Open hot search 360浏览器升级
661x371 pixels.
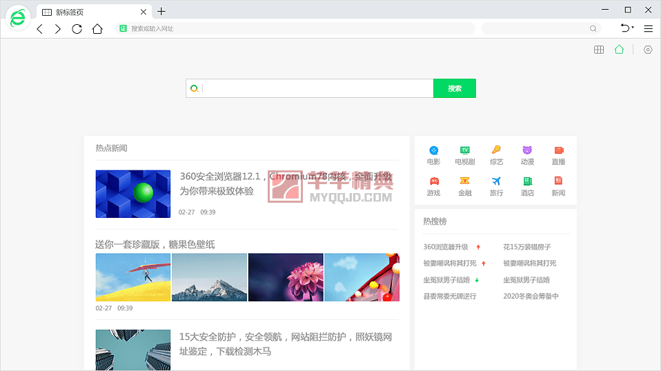coord(446,247)
